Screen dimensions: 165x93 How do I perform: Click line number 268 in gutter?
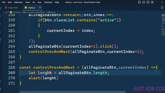(x=12, y=67)
